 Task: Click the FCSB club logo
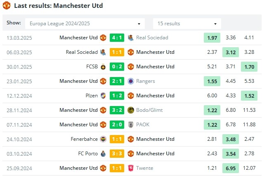coord(103,67)
